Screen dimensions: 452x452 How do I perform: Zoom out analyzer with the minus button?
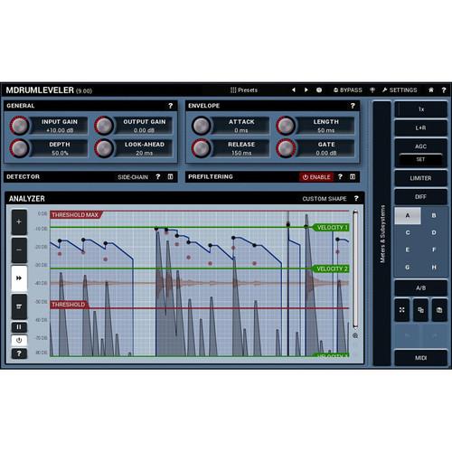tap(19, 250)
